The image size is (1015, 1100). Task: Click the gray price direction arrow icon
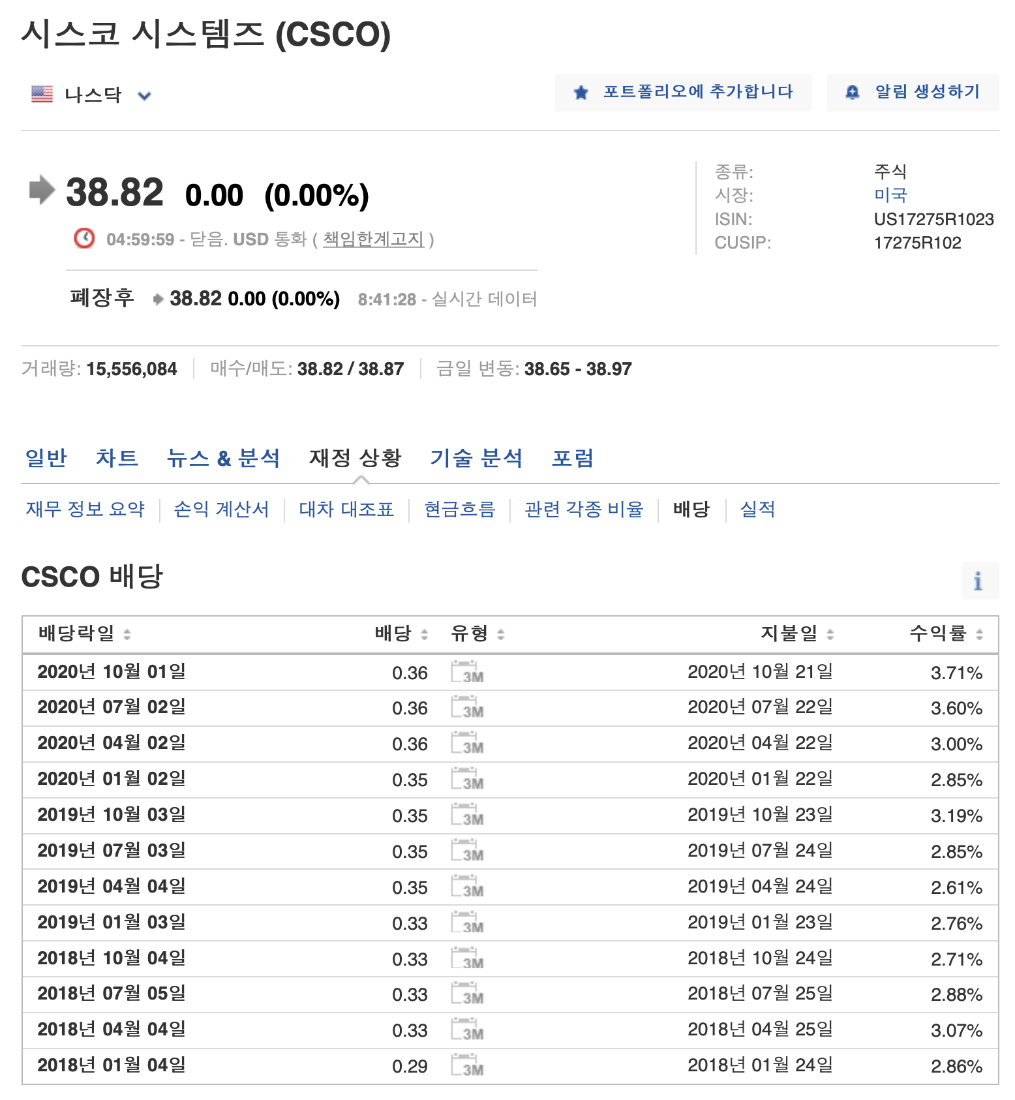click(x=42, y=190)
